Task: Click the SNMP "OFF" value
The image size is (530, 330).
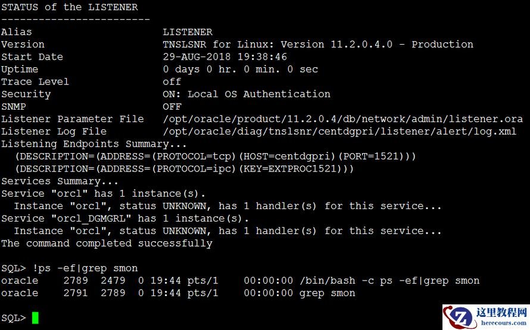Action: [172, 107]
